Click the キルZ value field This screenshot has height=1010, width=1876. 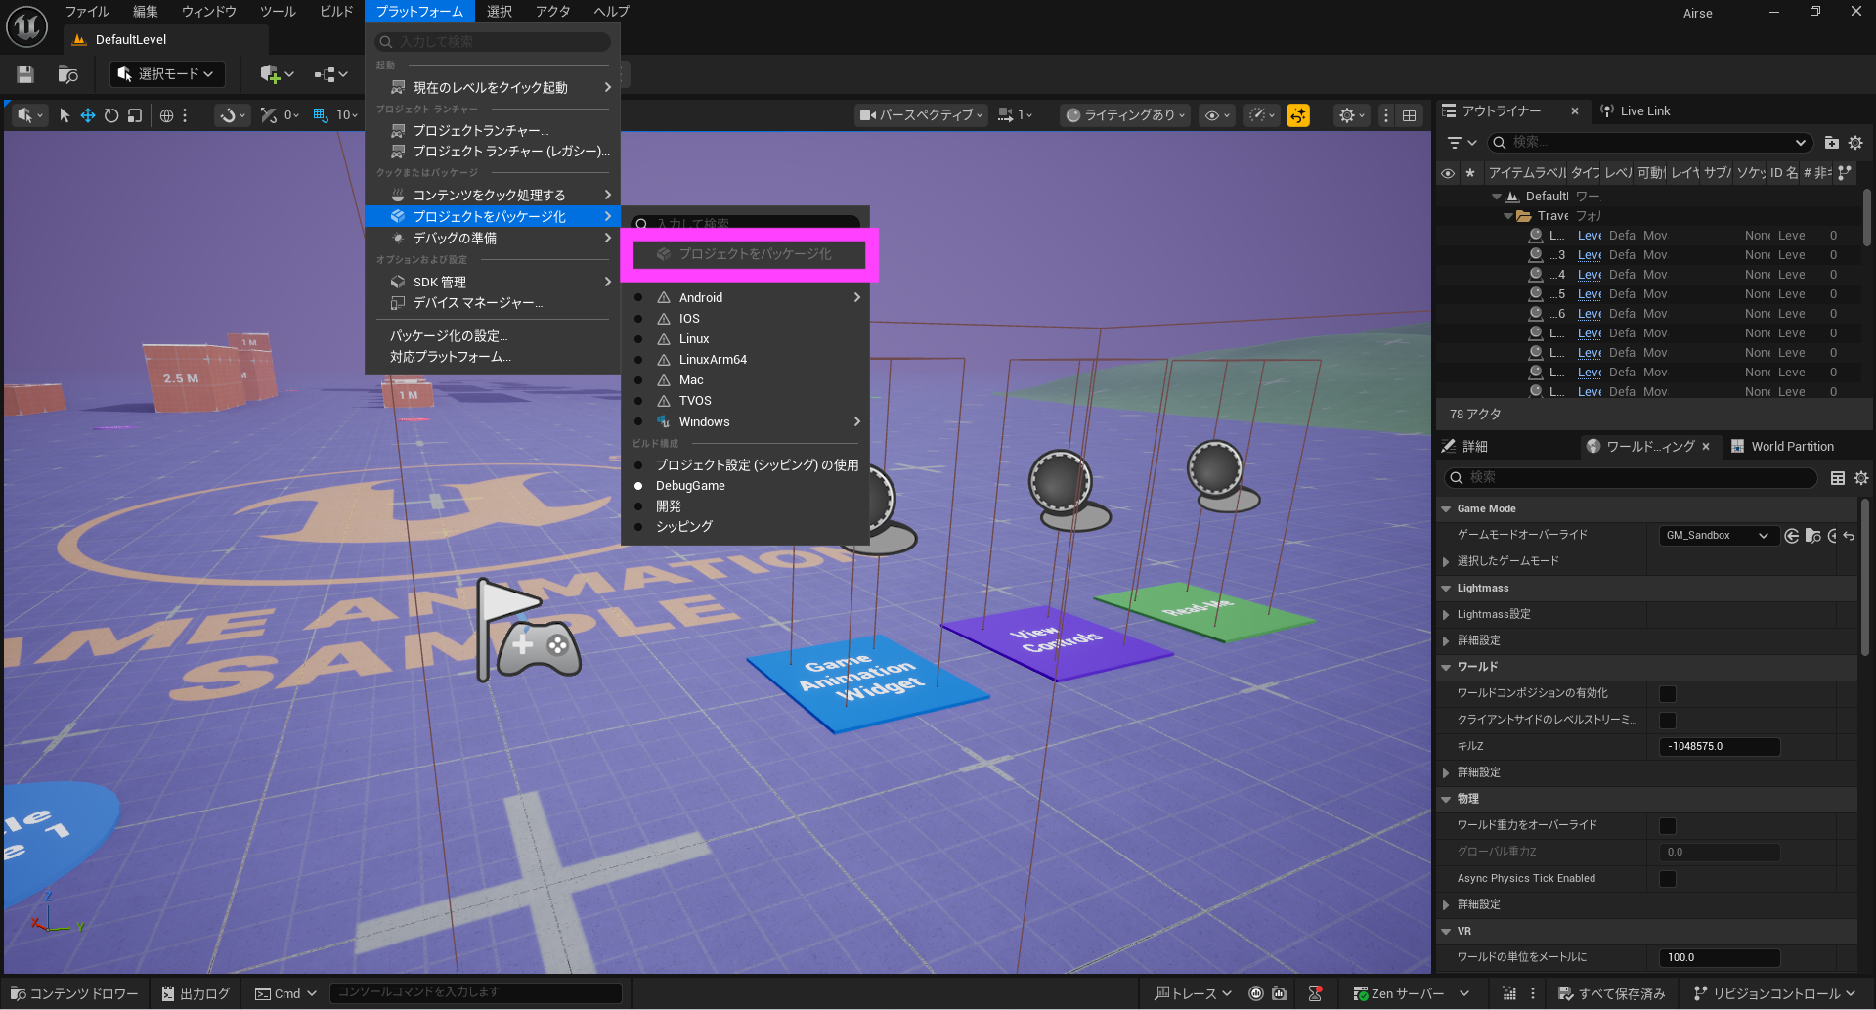[1719, 747]
